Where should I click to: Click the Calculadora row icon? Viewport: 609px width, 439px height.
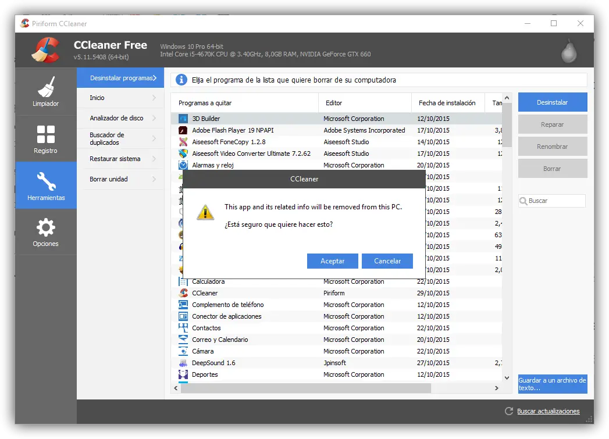click(x=183, y=282)
